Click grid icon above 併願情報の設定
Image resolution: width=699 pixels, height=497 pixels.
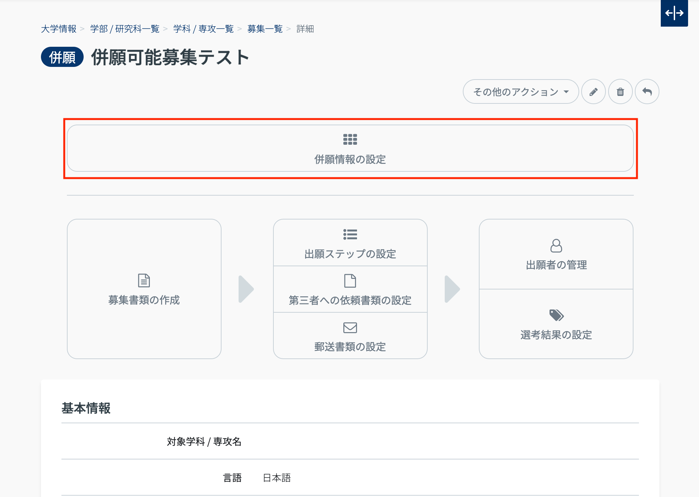(x=350, y=139)
